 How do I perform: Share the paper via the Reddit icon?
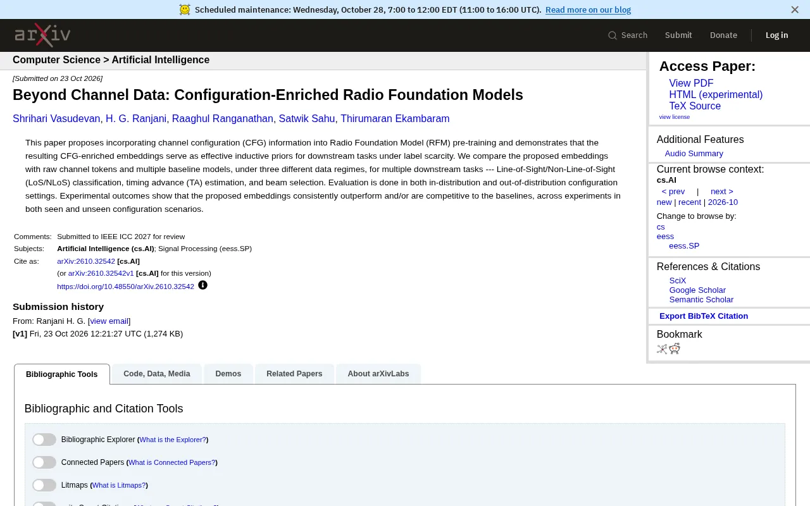[x=675, y=349]
